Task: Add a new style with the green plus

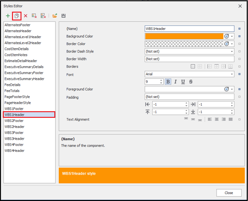Action: (8, 16)
